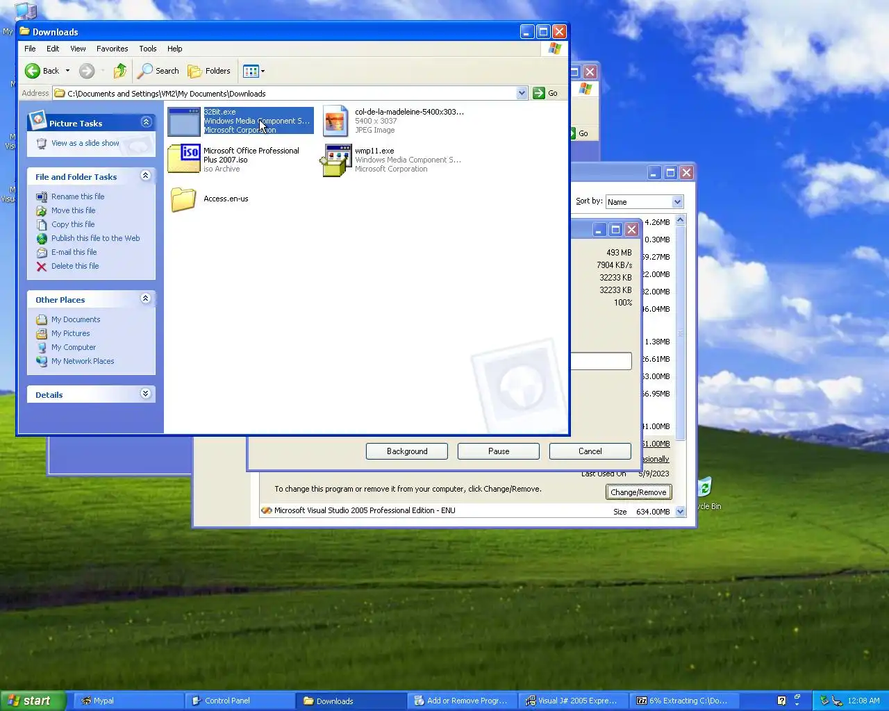The height and width of the screenshot is (711, 889).
Task: Click the Go button in Control Panel window
Action: [x=579, y=133]
